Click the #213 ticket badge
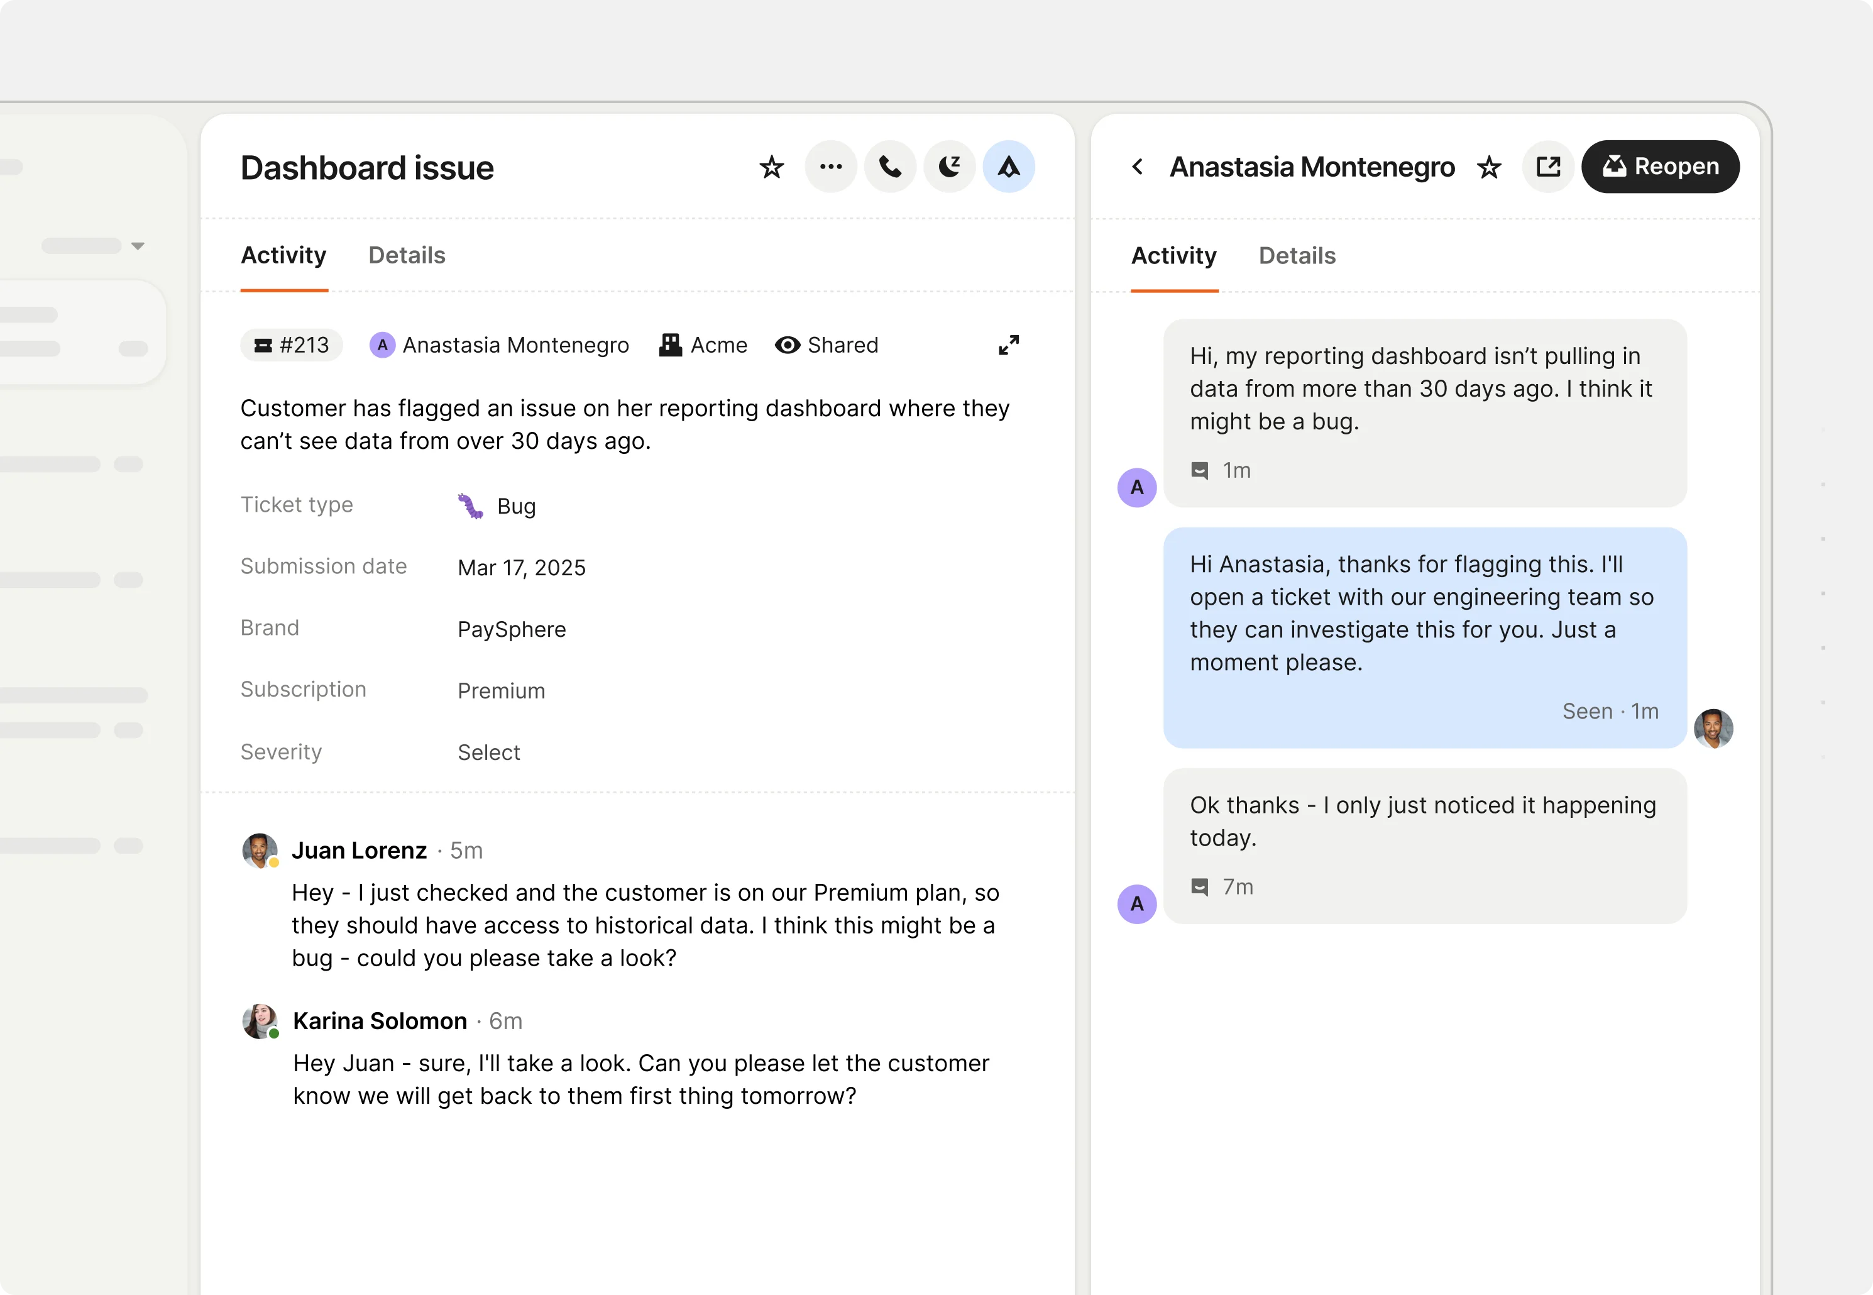 point(291,345)
